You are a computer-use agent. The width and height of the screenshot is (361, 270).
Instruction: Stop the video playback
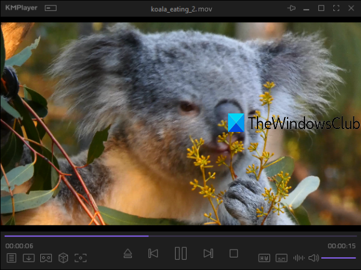233,253
